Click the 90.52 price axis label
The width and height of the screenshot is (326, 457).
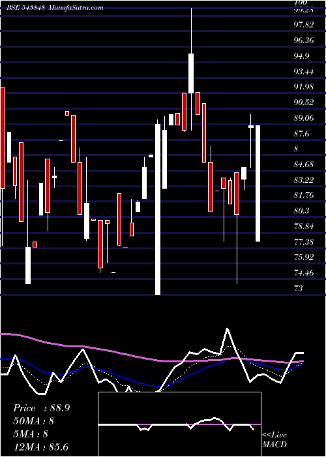pyautogui.click(x=304, y=102)
